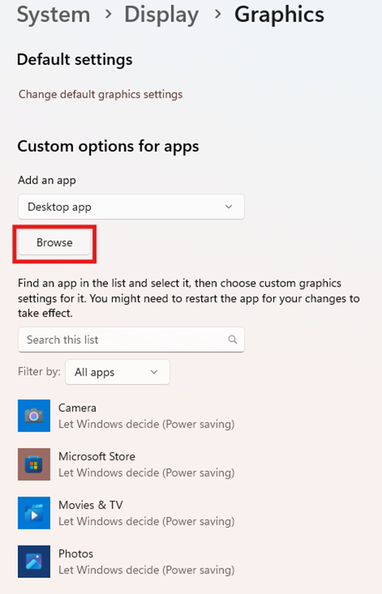Click the Add an app label
The width and height of the screenshot is (382, 594).
(x=47, y=180)
